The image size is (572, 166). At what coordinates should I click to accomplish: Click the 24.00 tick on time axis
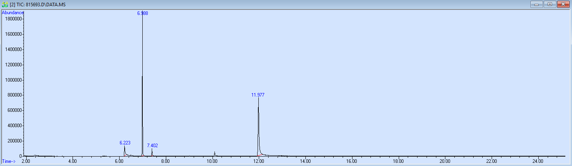[538, 161]
